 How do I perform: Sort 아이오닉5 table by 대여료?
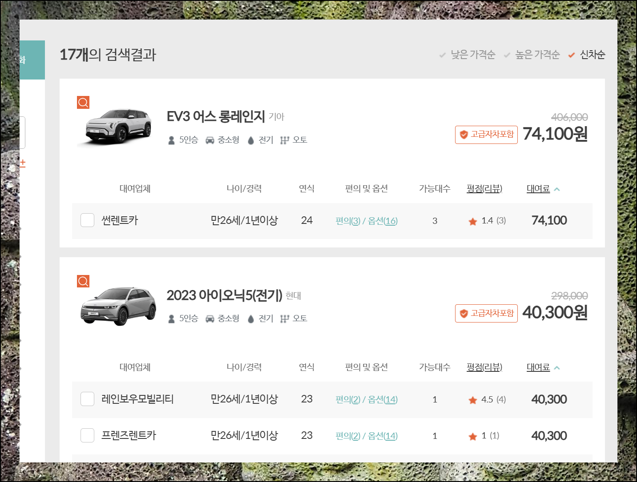538,367
